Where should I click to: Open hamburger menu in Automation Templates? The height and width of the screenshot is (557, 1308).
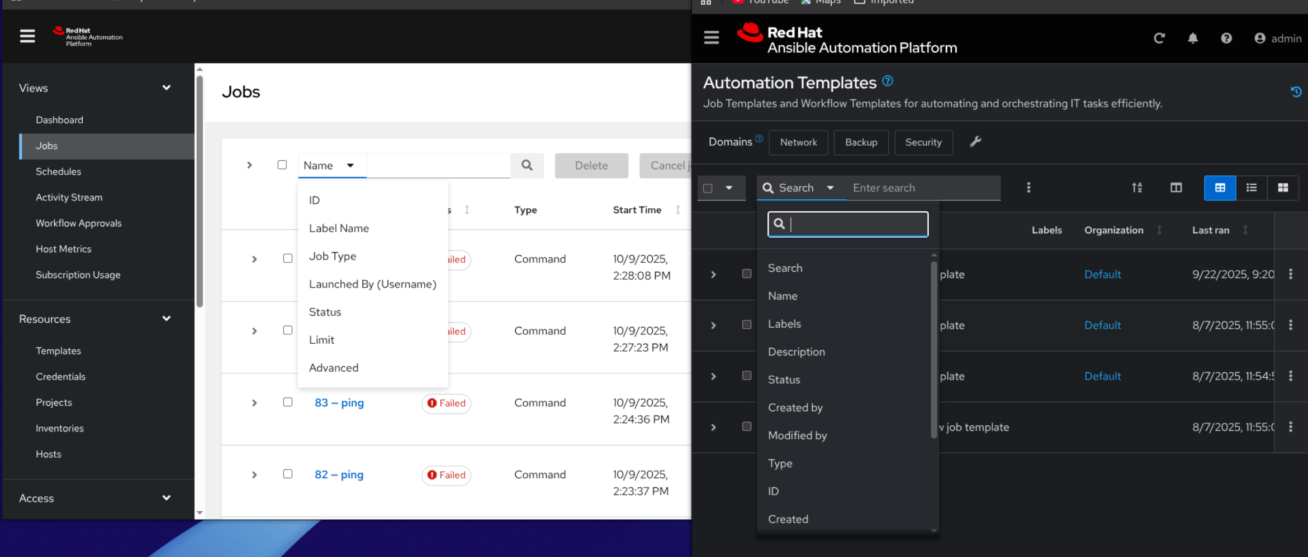[712, 37]
